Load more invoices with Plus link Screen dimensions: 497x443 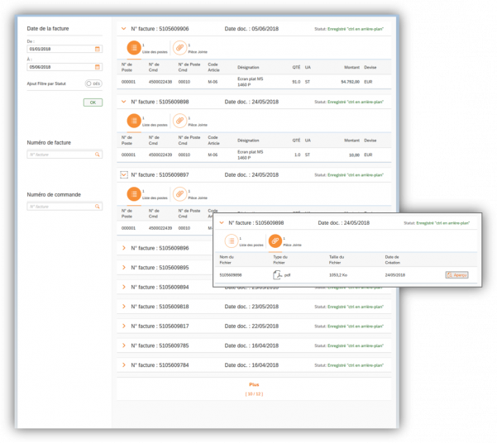(x=254, y=385)
